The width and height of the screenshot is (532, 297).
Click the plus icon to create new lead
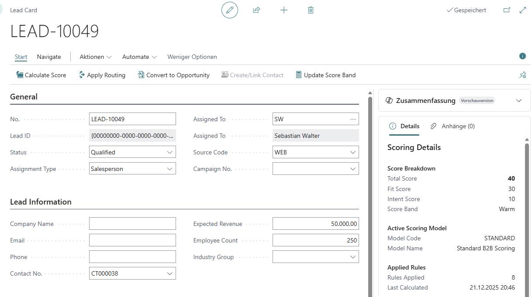click(x=284, y=10)
